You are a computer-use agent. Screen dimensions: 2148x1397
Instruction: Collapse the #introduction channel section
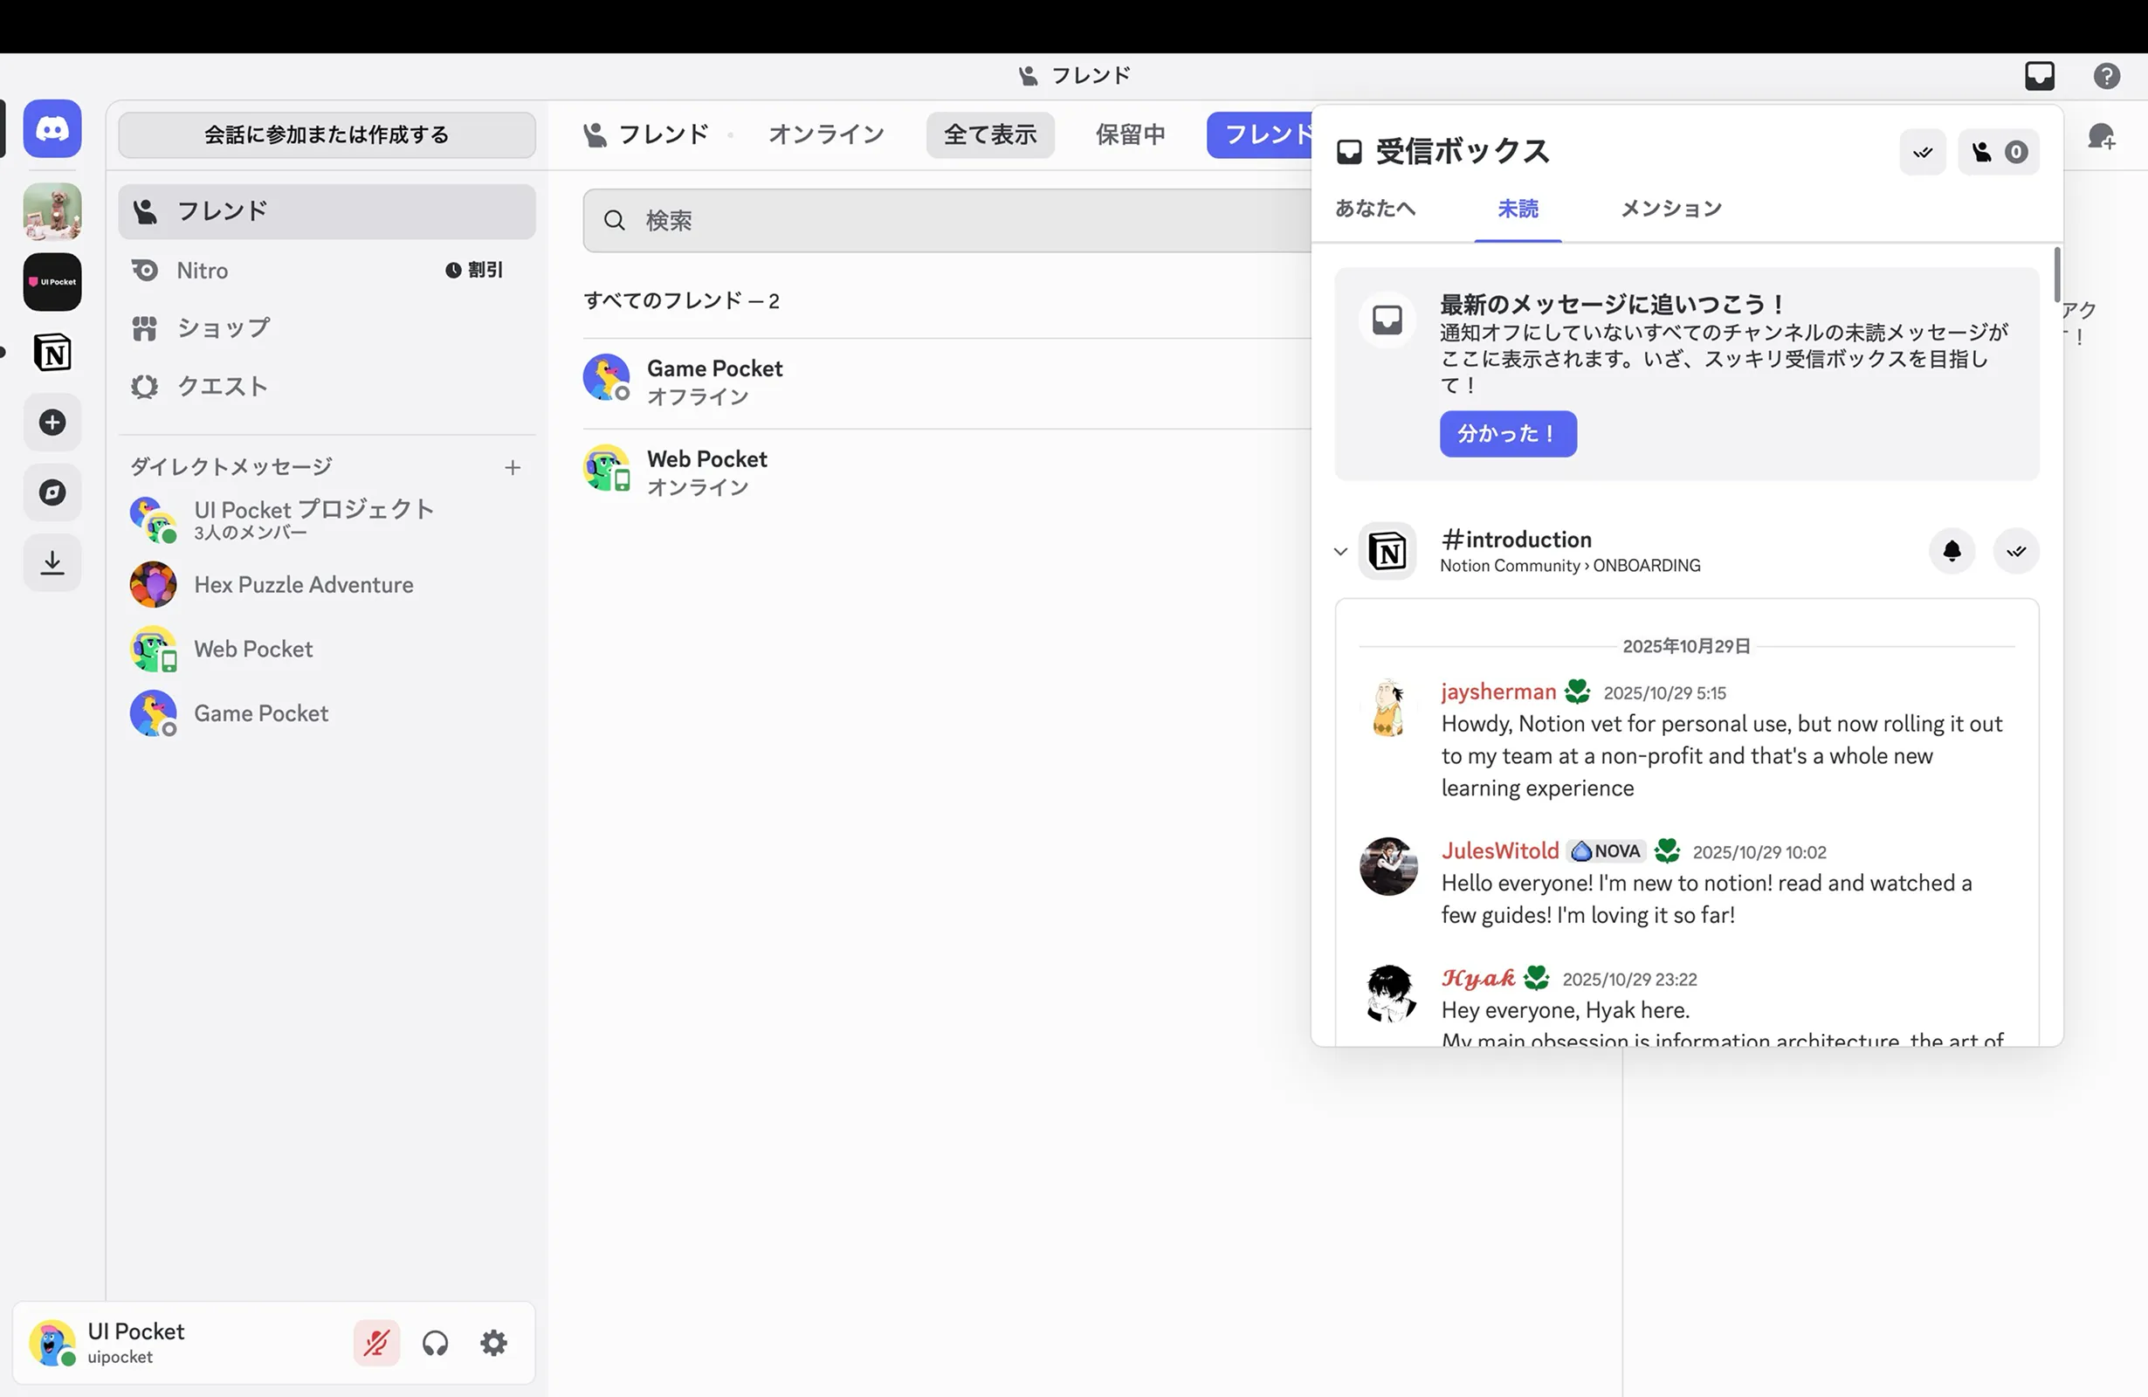click(x=1340, y=552)
